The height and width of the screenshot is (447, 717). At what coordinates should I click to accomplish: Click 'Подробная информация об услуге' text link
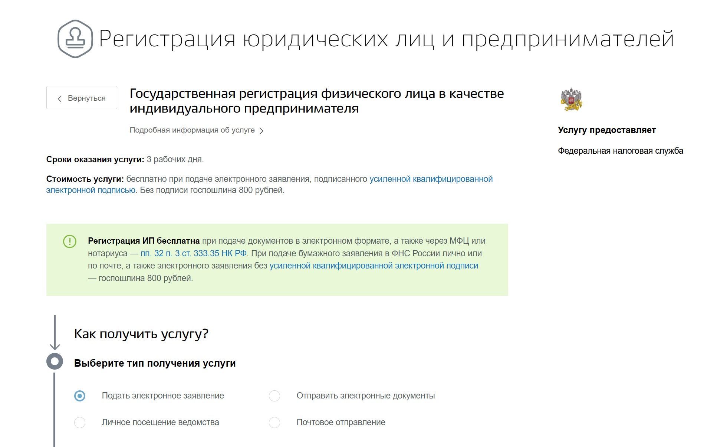point(192,130)
